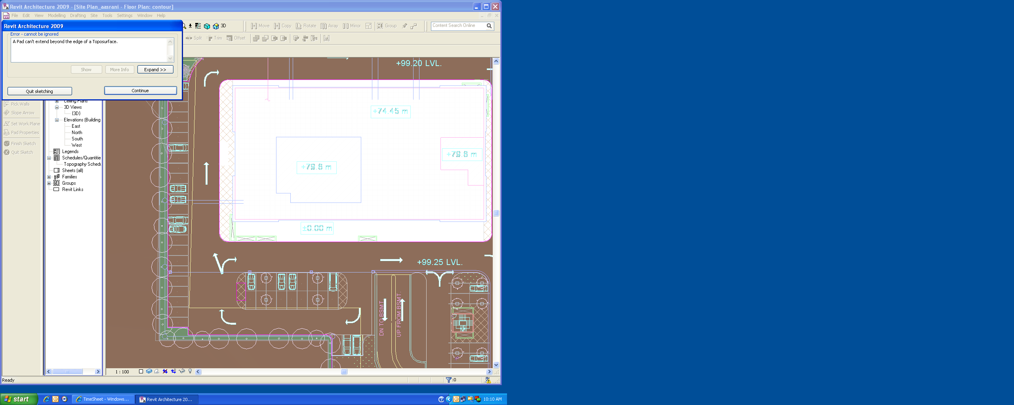The image size is (1014, 405).
Task: Click the Expand >> button
Action: coord(155,70)
